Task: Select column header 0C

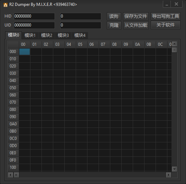Action: point(161,44)
